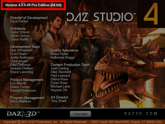165x124 pixels.
Task: Click the name 'Blaine Furner'
Action: [20, 87]
